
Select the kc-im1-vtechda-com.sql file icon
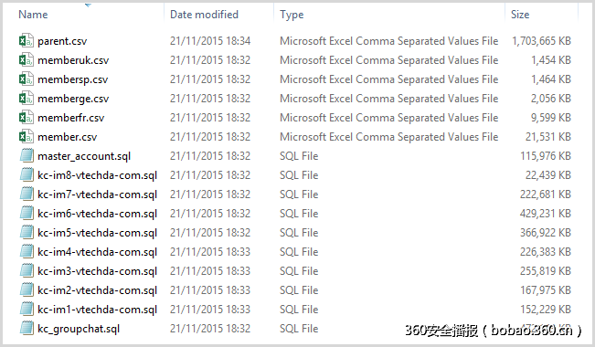tap(27, 309)
